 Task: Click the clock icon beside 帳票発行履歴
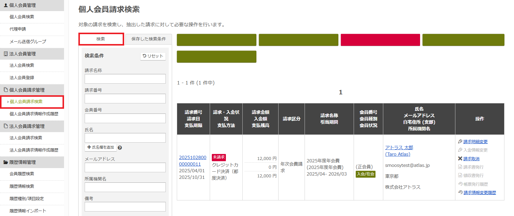[x=460, y=184]
